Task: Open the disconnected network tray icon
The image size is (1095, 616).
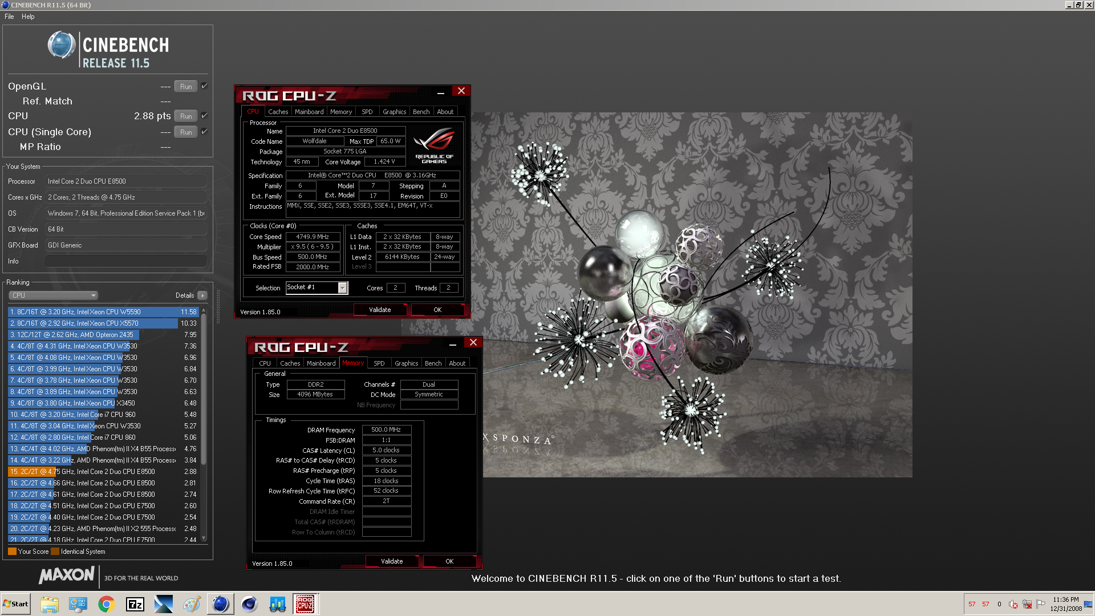Action: coord(1027,604)
